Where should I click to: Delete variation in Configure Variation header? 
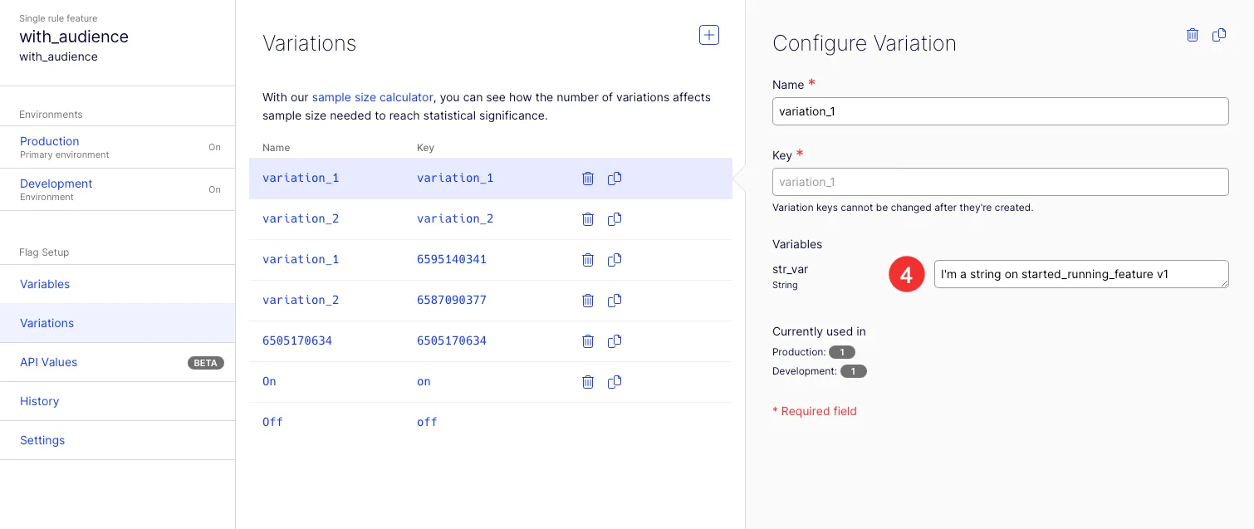1193,35
